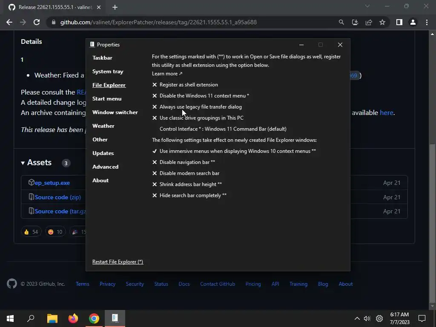Open notification center icon
The width and height of the screenshot is (436, 327).
coord(422,318)
